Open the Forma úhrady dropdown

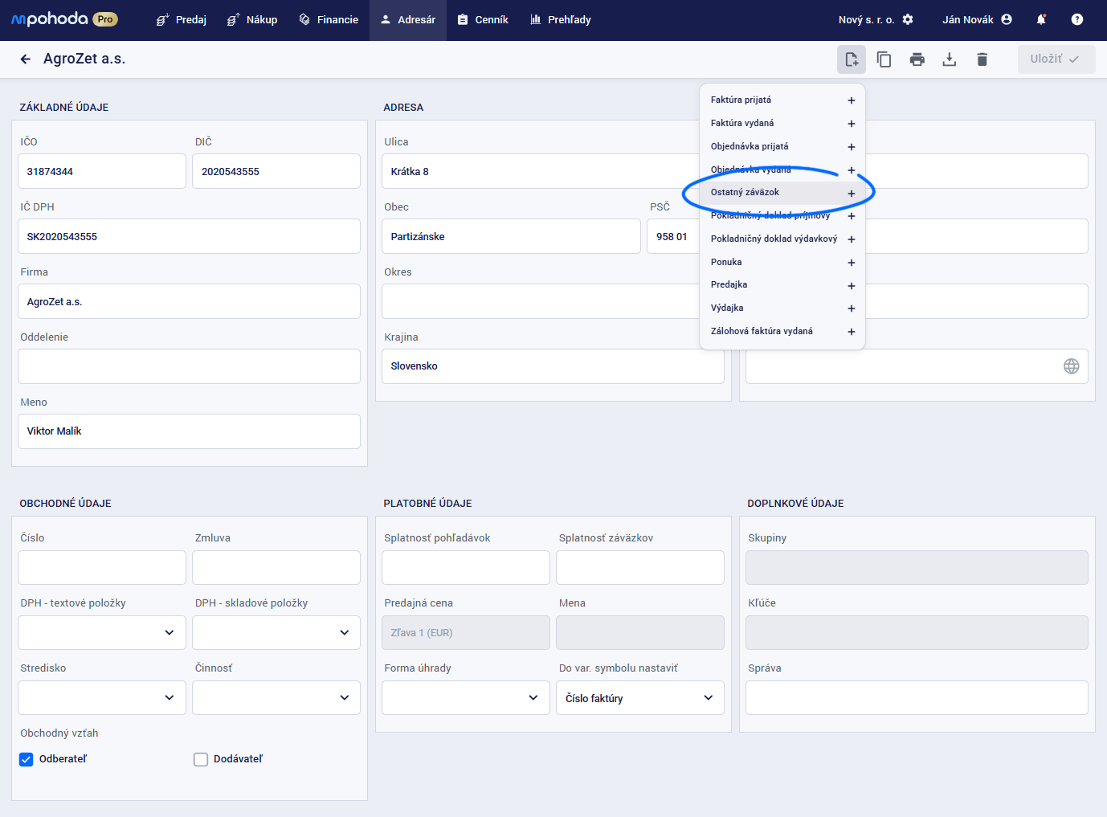pos(466,697)
